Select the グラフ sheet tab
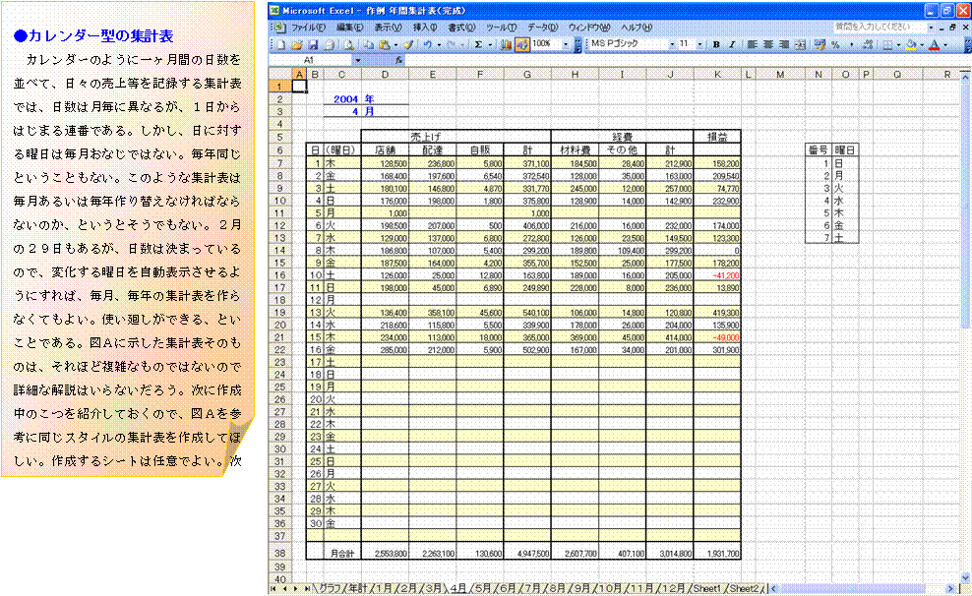 pos(328,588)
